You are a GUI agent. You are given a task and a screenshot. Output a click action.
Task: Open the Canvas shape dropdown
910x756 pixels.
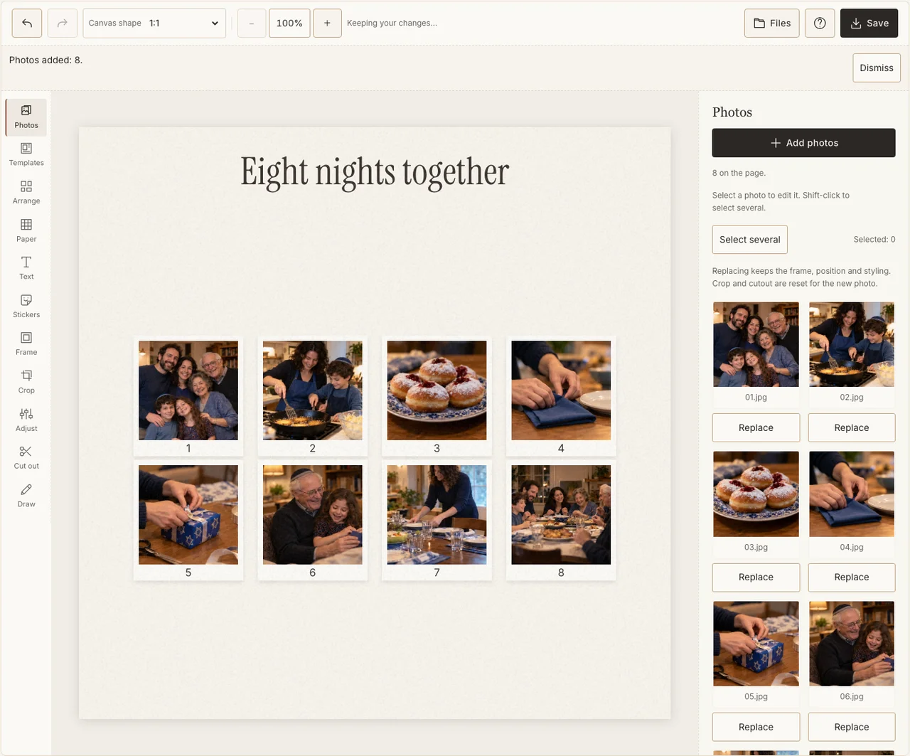point(154,23)
